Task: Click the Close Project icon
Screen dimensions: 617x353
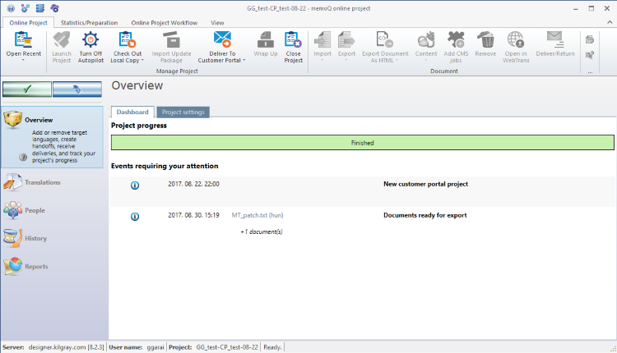Action: coord(293,39)
